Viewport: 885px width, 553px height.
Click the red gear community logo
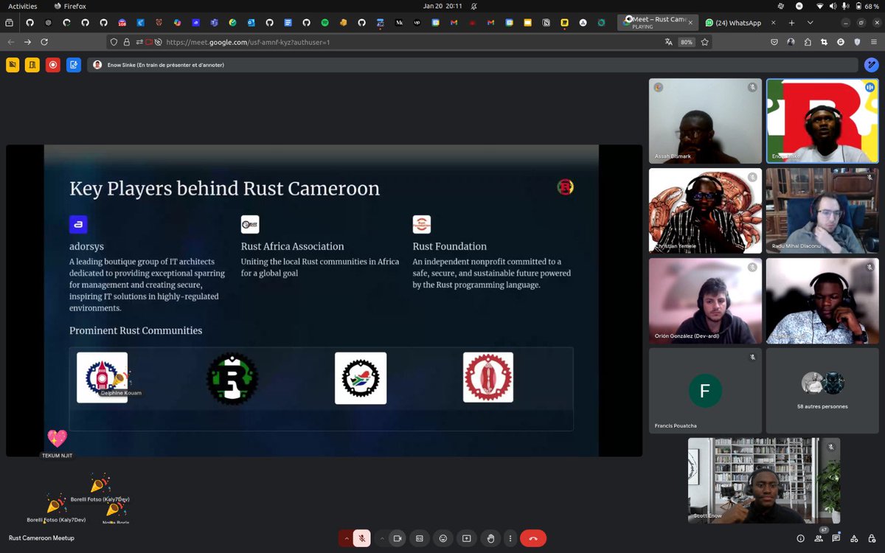(x=488, y=378)
